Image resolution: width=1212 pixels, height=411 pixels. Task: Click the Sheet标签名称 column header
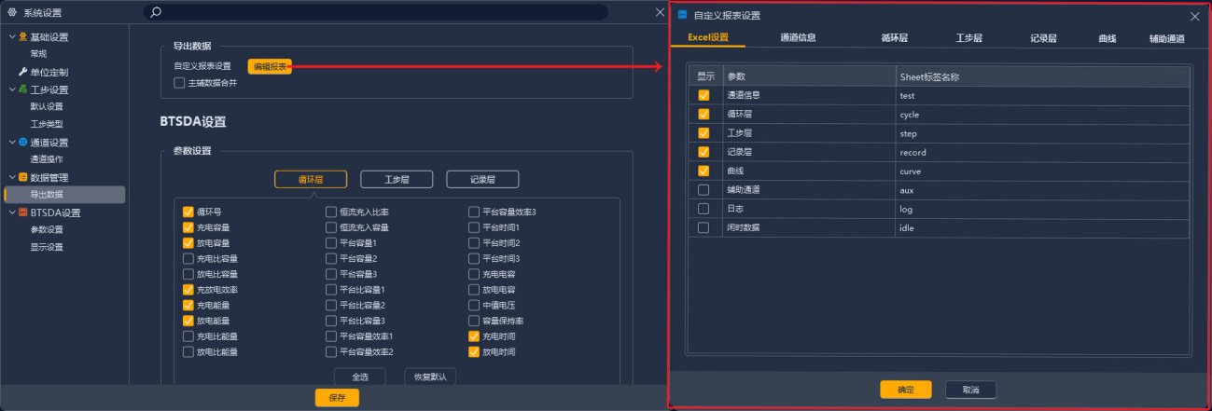pos(1042,75)
